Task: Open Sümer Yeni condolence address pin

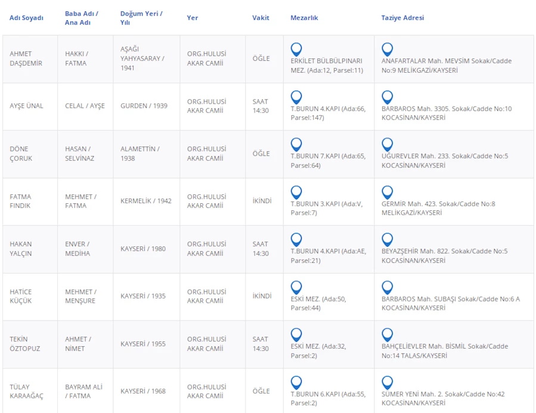Action: (387, 383)
